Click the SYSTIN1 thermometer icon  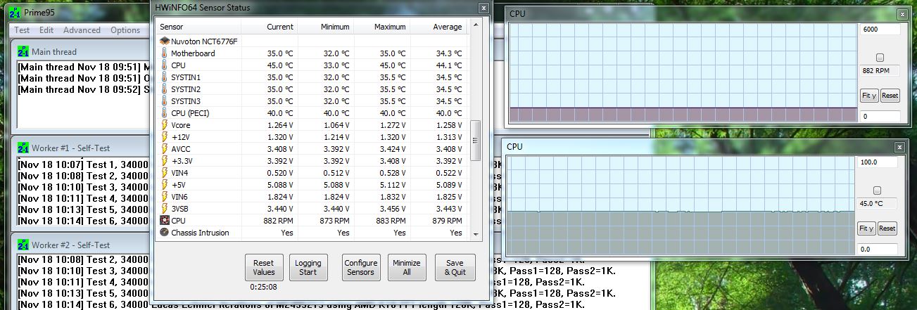point(165,77)
